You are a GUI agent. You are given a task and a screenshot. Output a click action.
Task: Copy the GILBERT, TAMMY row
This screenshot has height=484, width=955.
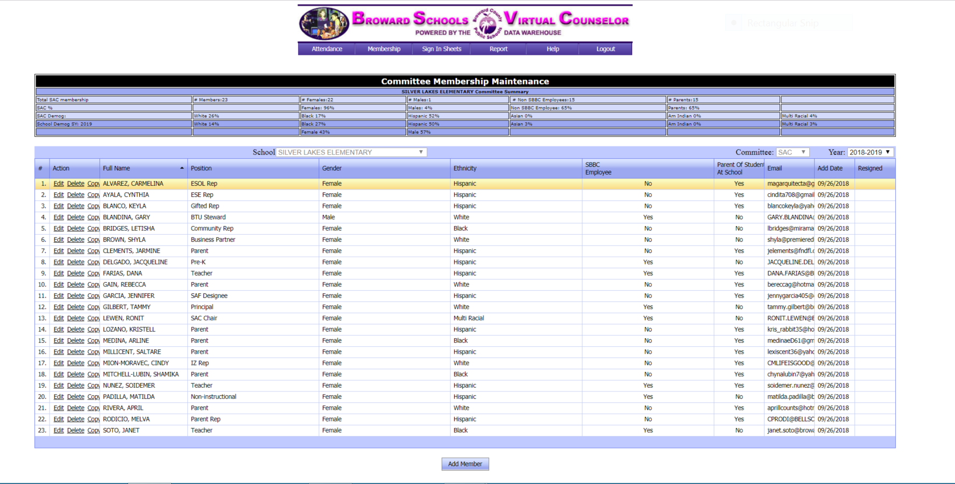94,307
